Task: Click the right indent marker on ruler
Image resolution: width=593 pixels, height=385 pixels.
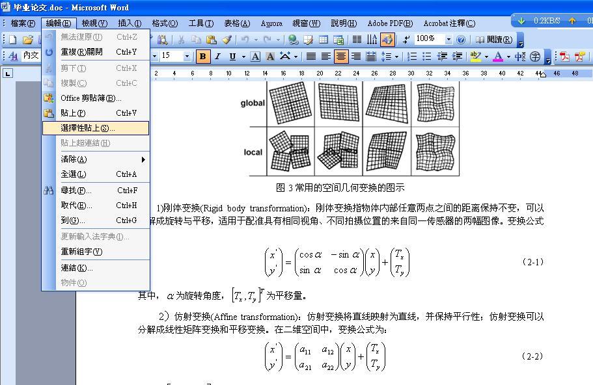Action: (x=543, y=75)
